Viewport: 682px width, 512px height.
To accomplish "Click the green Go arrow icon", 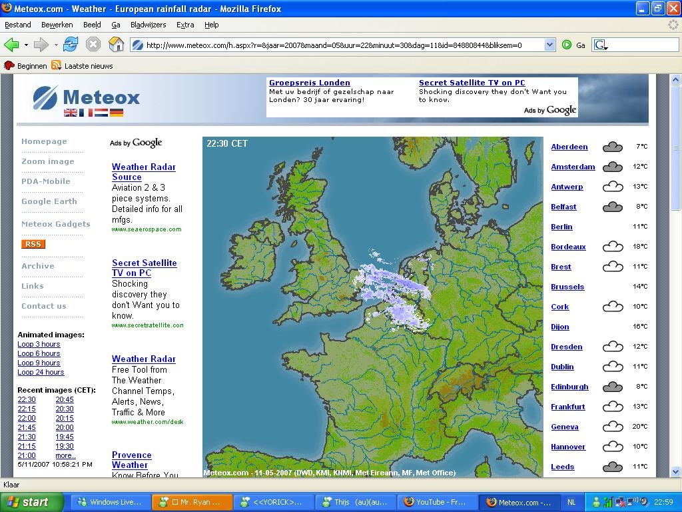I will tap(566, 45).
